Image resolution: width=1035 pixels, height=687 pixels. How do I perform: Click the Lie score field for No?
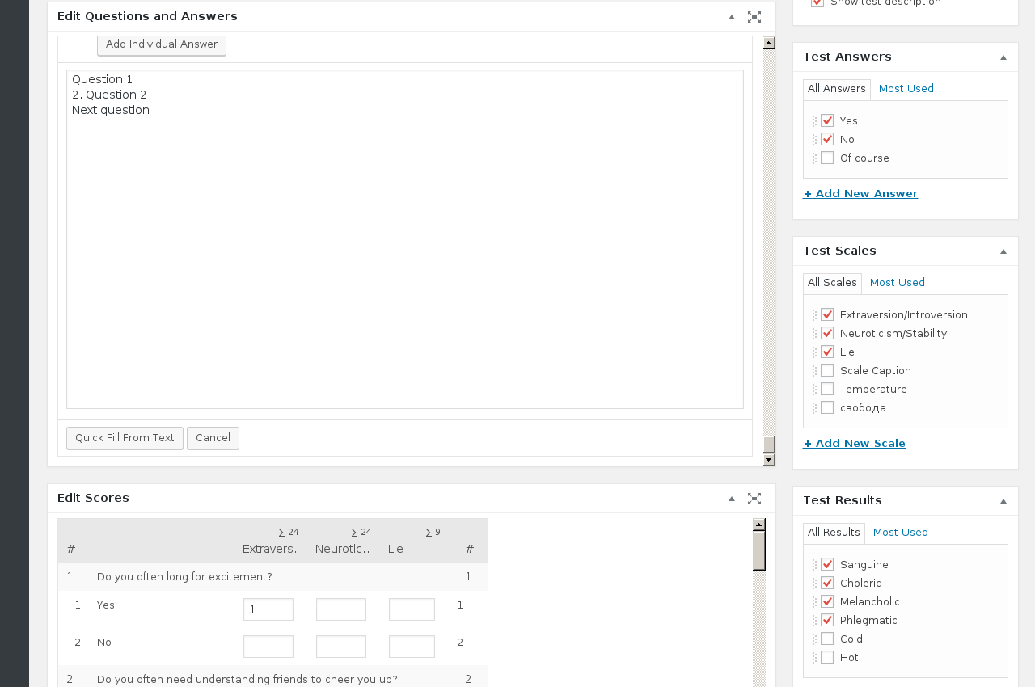412,647
